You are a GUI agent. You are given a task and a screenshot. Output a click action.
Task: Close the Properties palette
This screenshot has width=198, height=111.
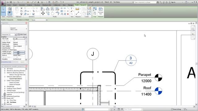point(26,23)
